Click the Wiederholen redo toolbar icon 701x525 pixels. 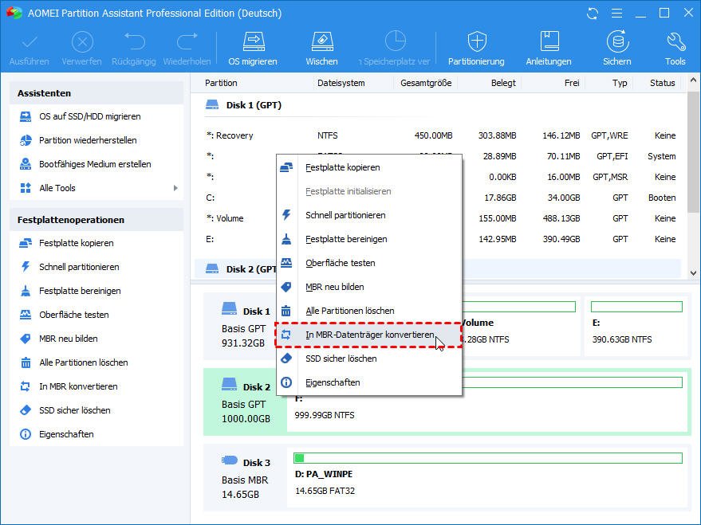187,42
